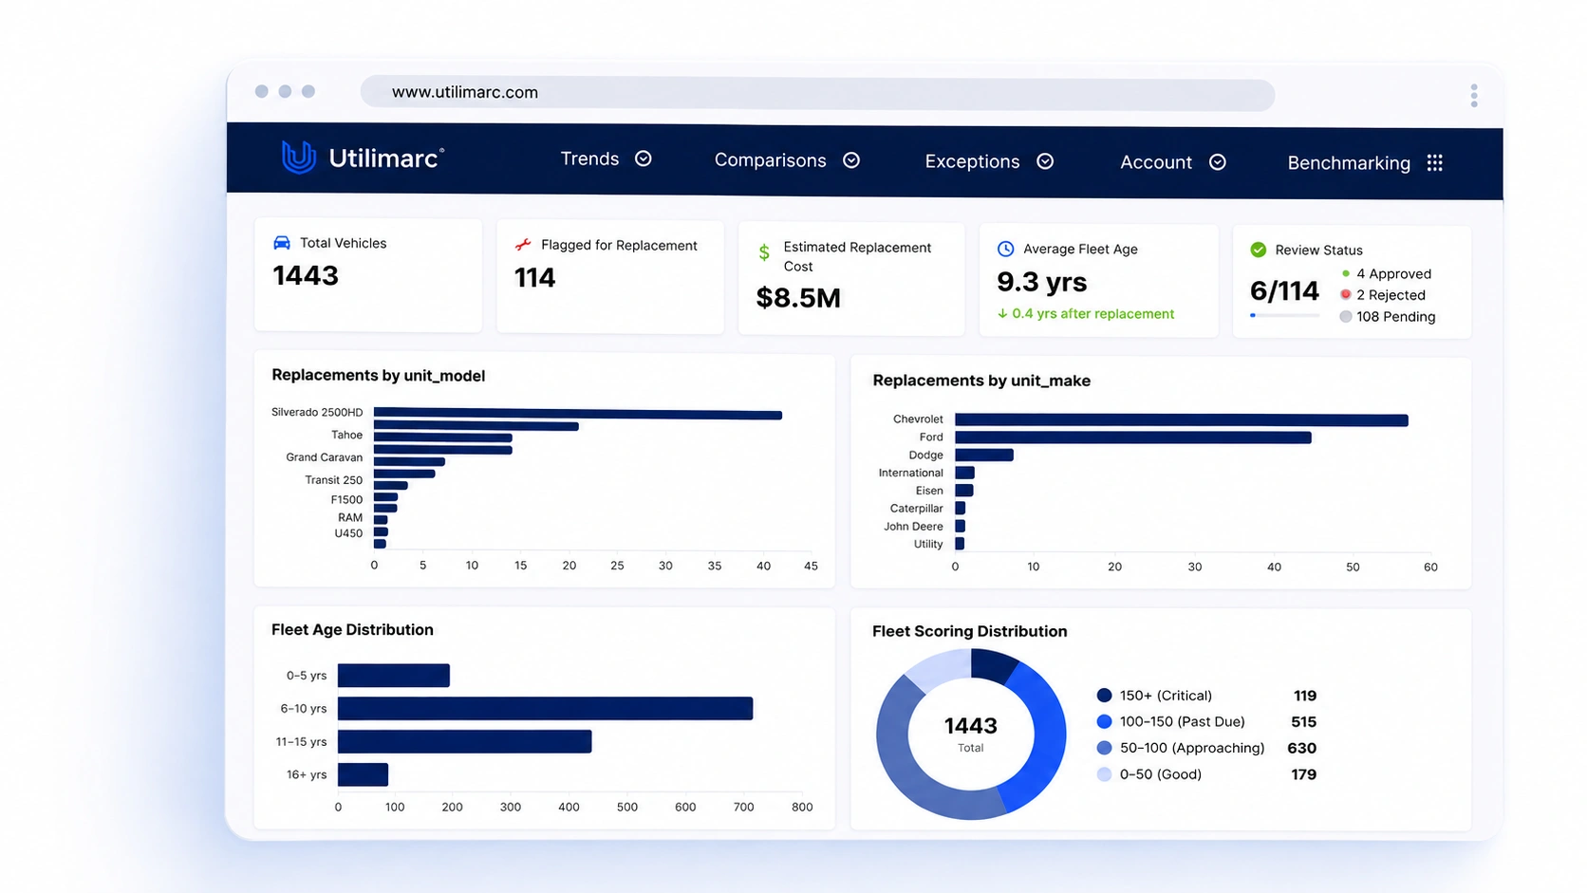Click the John Deere label
Screen dimensions: 1587x893
click(x=913, y=527)
